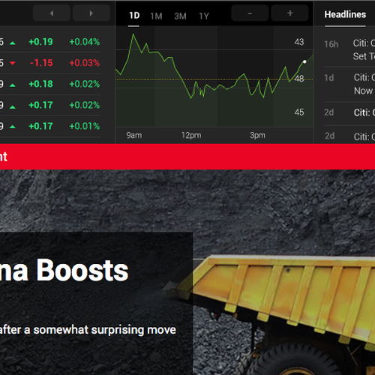Open the Headlines tab
375x375 pixels.
click(345, 14)
